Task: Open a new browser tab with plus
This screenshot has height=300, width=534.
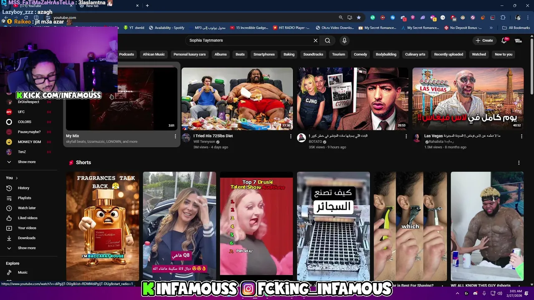Action: click(x=147, y=5)
